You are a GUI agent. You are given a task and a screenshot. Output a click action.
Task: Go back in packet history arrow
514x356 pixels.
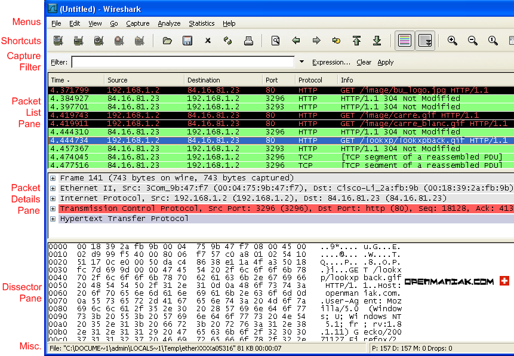pos(296,41)
